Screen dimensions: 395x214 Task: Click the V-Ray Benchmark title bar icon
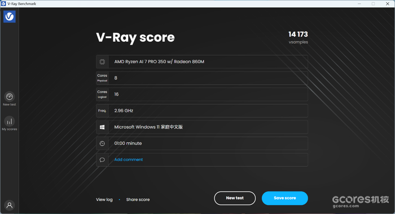click(x=3, y=3)
